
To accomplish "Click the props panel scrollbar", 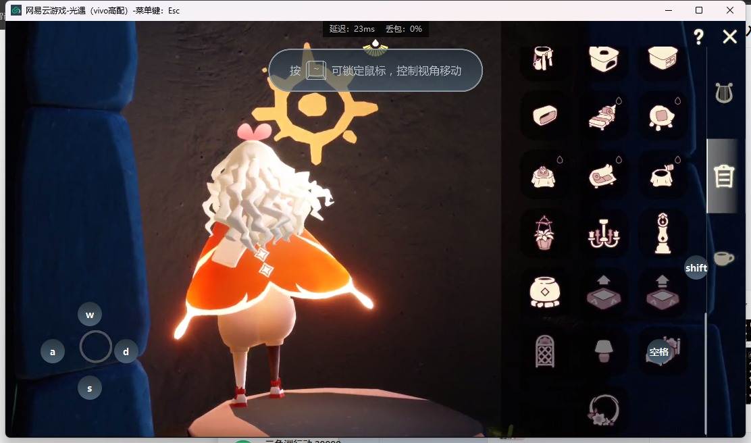I will (x=706, y=373).
